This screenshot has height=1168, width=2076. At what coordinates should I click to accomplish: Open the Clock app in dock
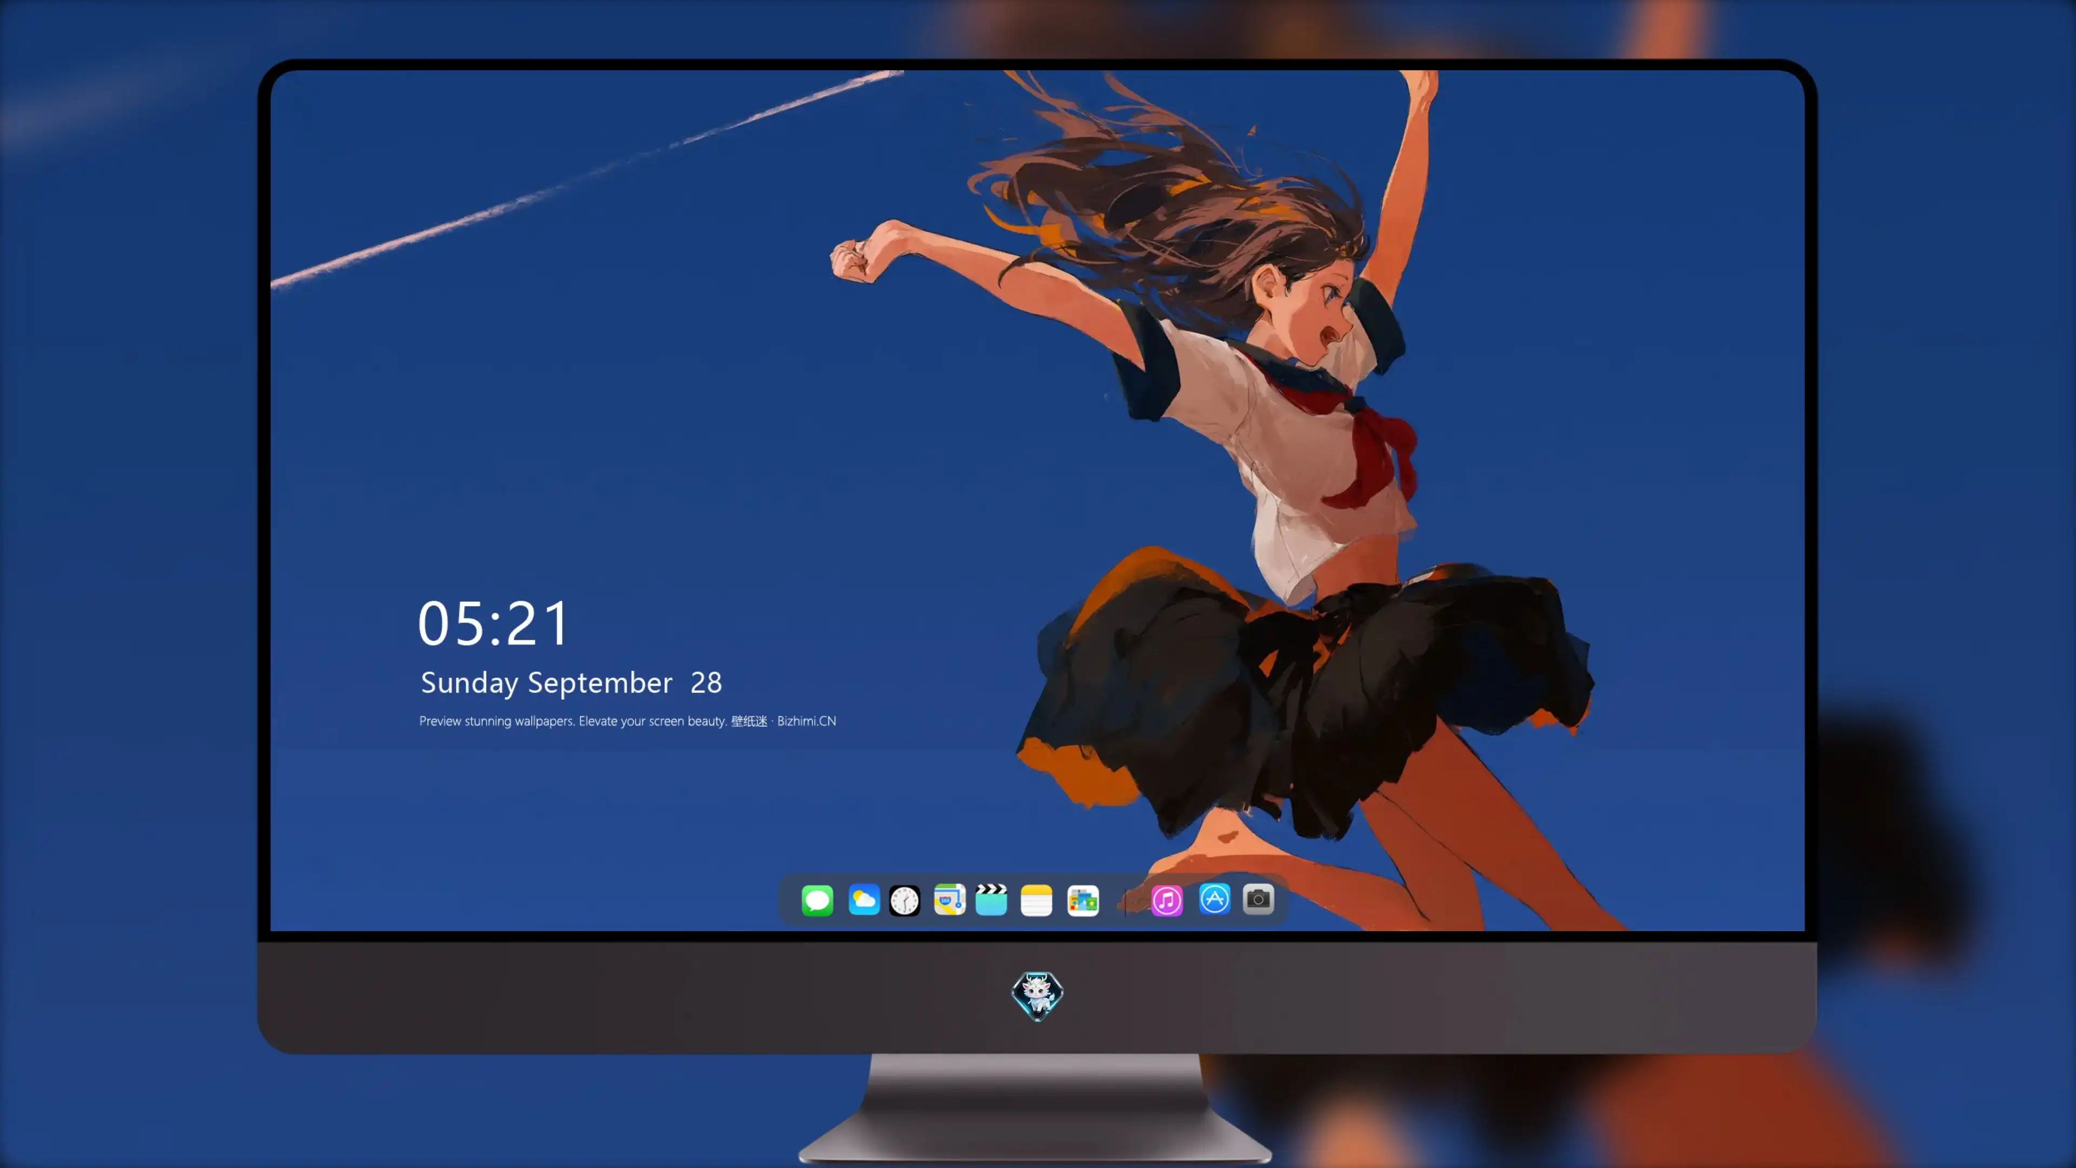pos(904,900)
